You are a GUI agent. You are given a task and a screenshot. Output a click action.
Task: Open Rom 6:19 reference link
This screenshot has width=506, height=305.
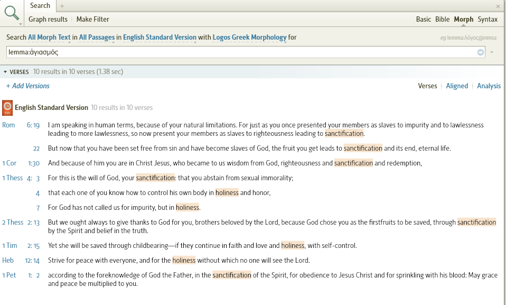point(21,125)
